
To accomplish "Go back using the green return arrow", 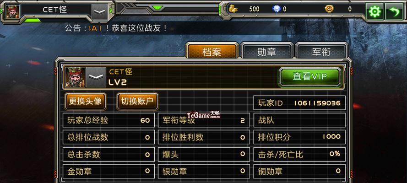I will [394, 11].
